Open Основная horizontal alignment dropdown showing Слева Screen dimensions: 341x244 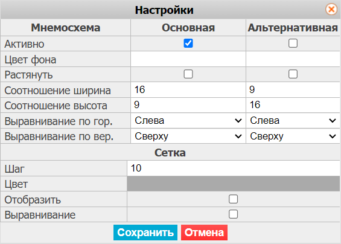188,121
